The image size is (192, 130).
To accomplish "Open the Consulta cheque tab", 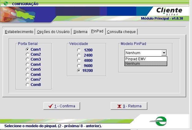I will click(122, 32).
